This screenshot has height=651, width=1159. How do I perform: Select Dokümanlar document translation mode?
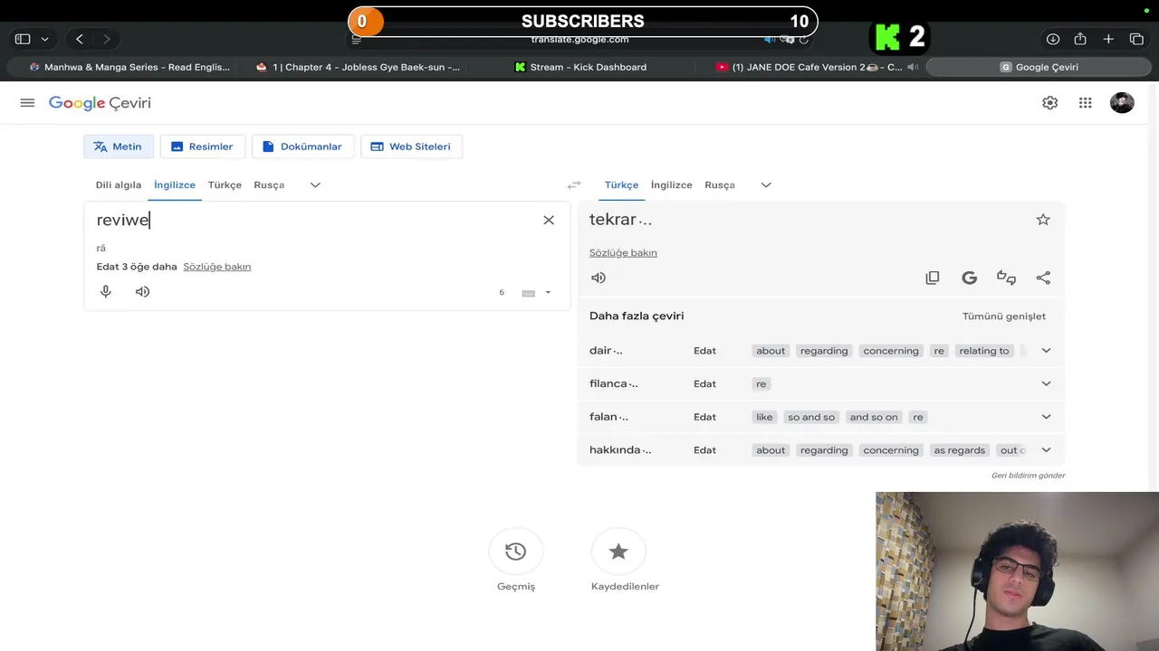[302, 146]
